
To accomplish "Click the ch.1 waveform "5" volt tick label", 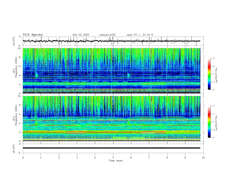I will coord(20,37).
